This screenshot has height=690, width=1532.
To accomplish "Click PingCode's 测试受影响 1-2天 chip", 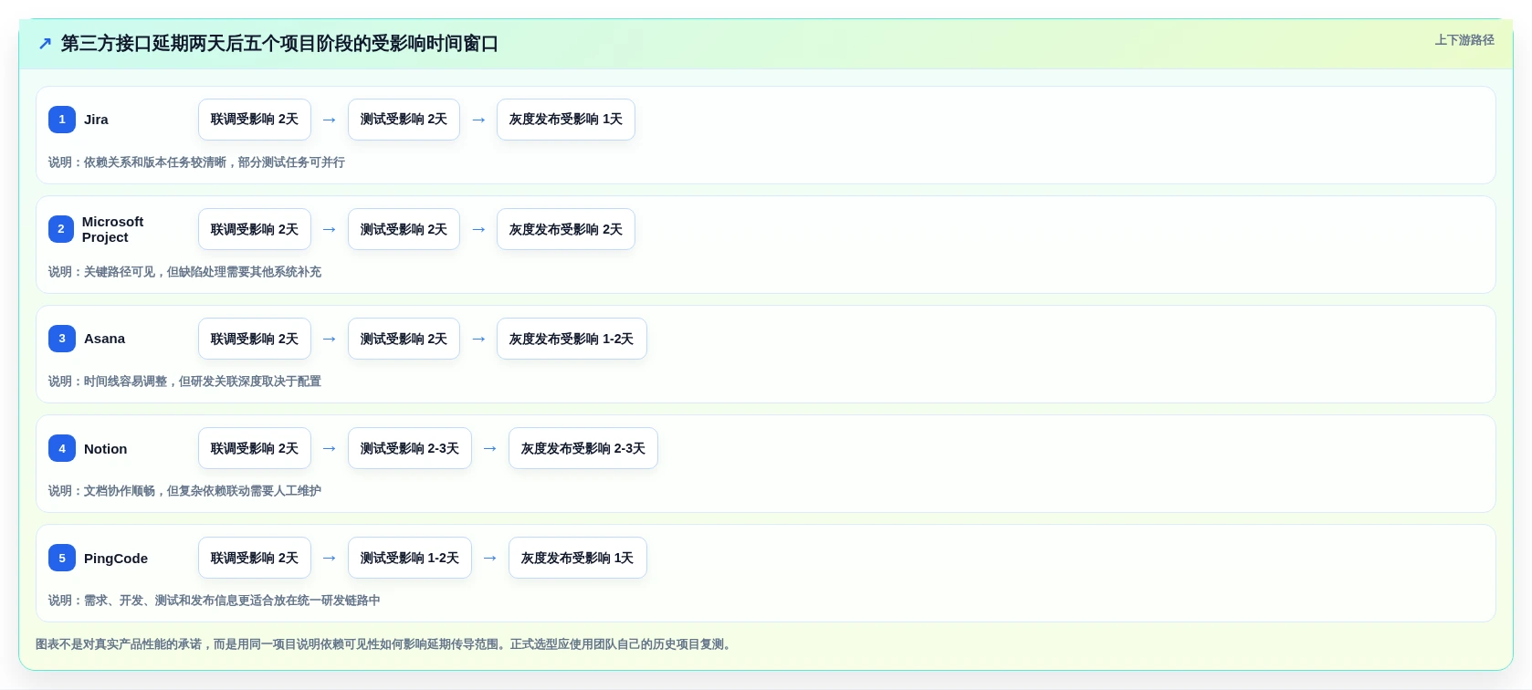I will tap(410, 558).
